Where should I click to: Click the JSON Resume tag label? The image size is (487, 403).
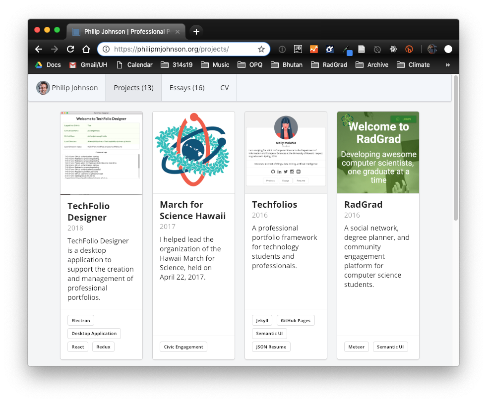271,347
